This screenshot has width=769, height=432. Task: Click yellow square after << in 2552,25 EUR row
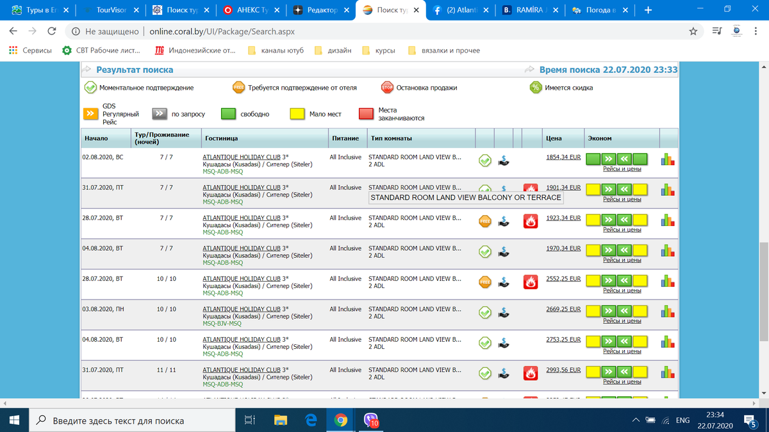tap(640, 280)
